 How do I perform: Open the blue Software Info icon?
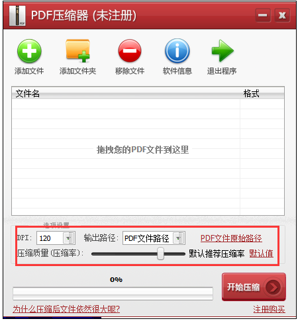[x=177, y=51]
